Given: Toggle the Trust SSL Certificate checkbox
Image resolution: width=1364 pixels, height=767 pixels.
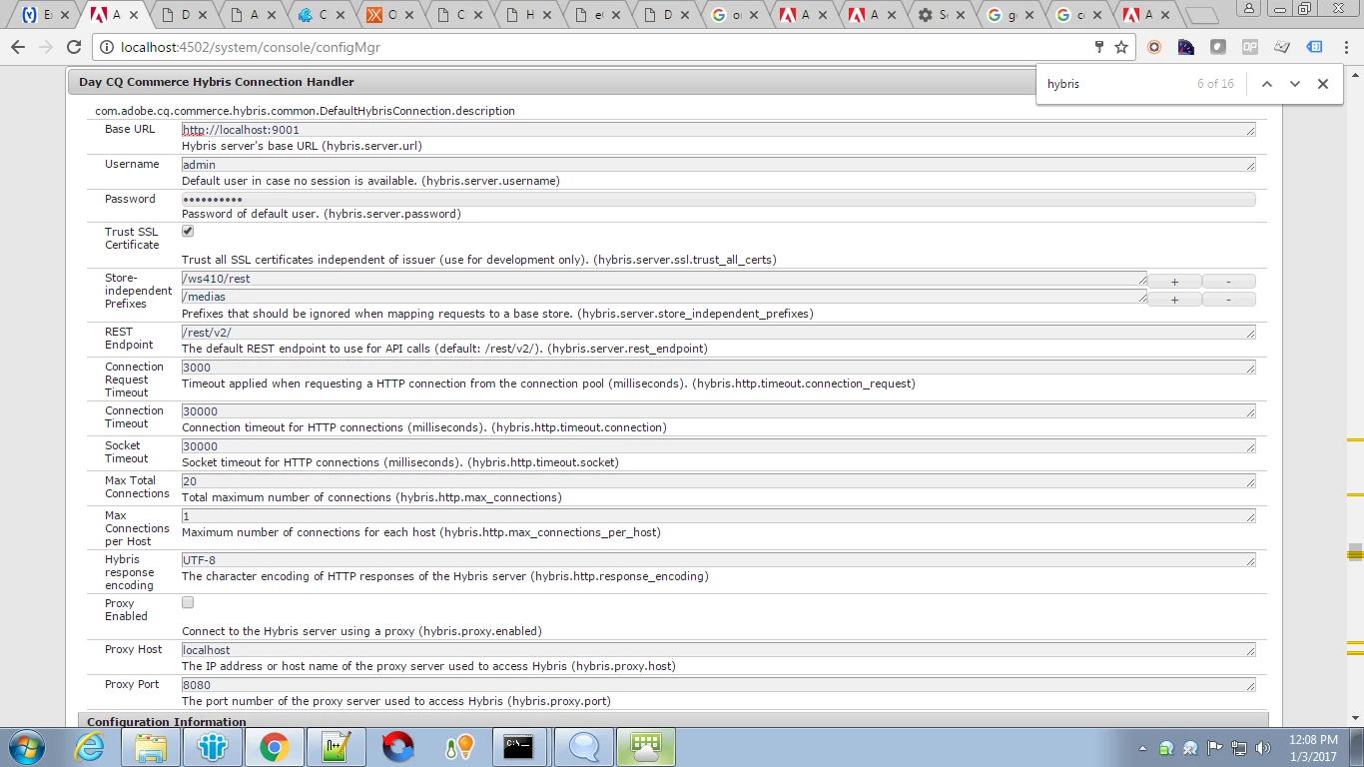Looking at the screenshot, I should pos(188,231).
